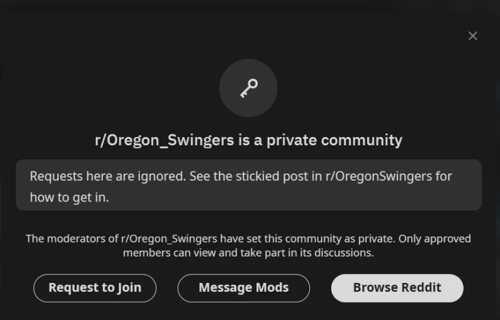Viewport: 500px width, 320px height.
Task: Click the key icon in the circle
Action: tap(248, 88)
